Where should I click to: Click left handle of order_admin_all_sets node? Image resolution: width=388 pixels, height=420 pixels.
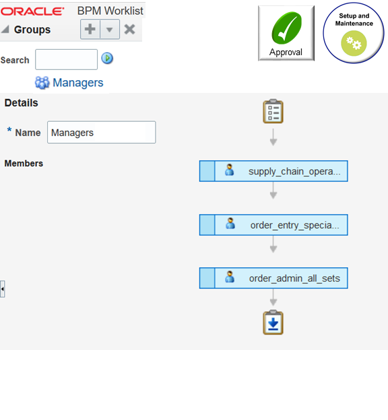coord(207,278)
